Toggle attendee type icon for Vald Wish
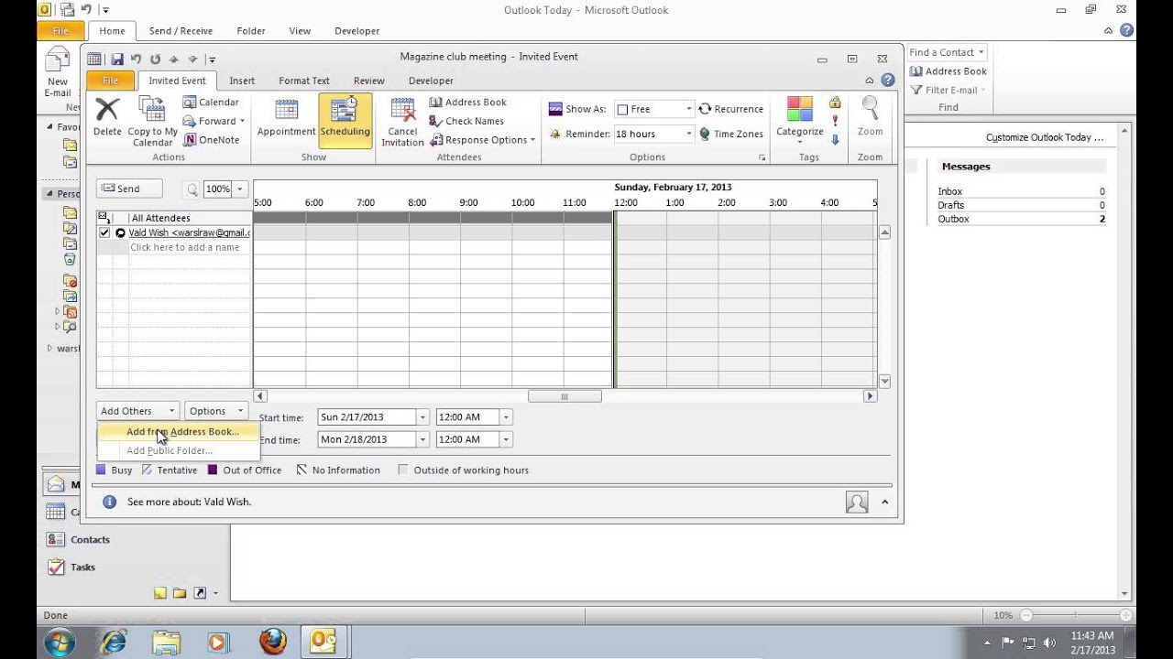 click(x=120, y=232)
